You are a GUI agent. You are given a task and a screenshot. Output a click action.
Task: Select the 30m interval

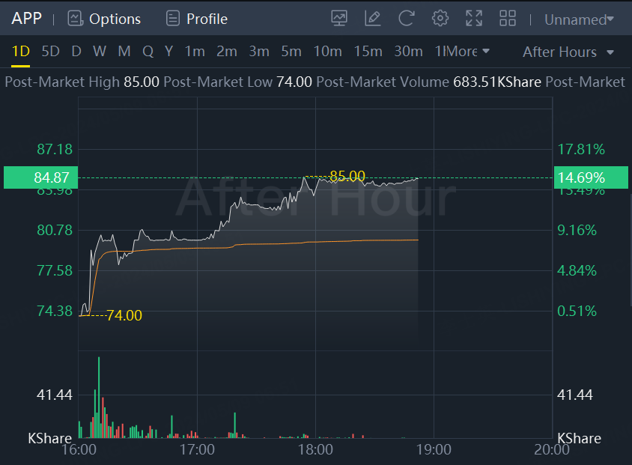[x=408, y=51]
